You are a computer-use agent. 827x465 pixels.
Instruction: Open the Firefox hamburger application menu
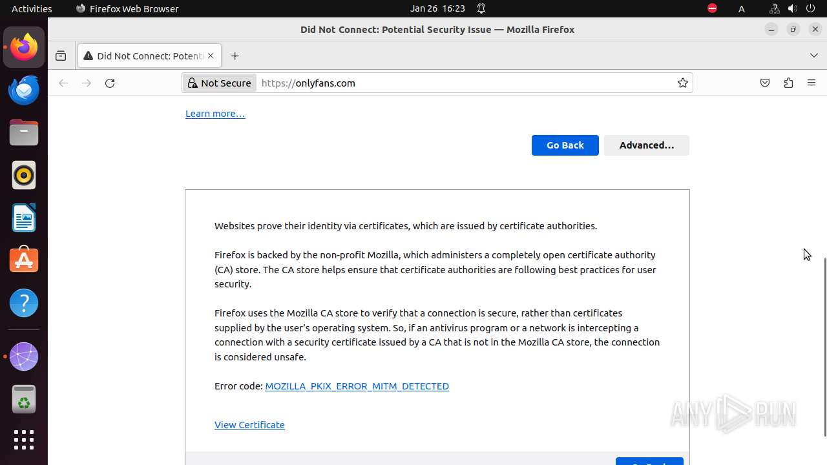click(811, 83)
